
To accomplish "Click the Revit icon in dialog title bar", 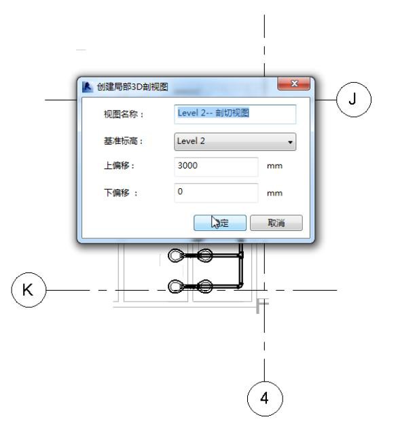I will tap(88, 87).
